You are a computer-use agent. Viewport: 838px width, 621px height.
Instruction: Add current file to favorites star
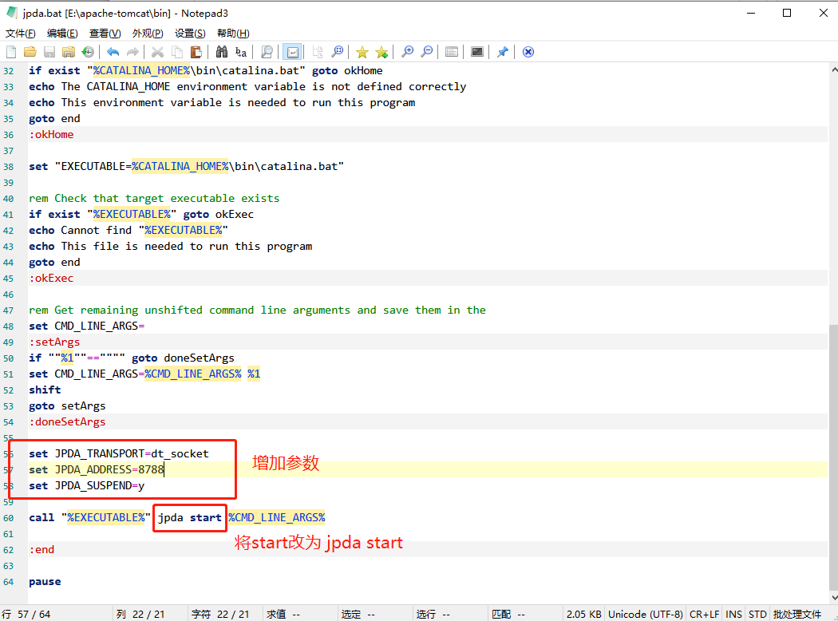click(381, 51)
